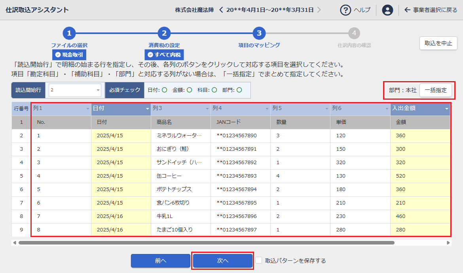Viewport: 463px width, 273px height.
Task: Open the user account profile icon
Action: pyautogui.click(x=387, y=10)
